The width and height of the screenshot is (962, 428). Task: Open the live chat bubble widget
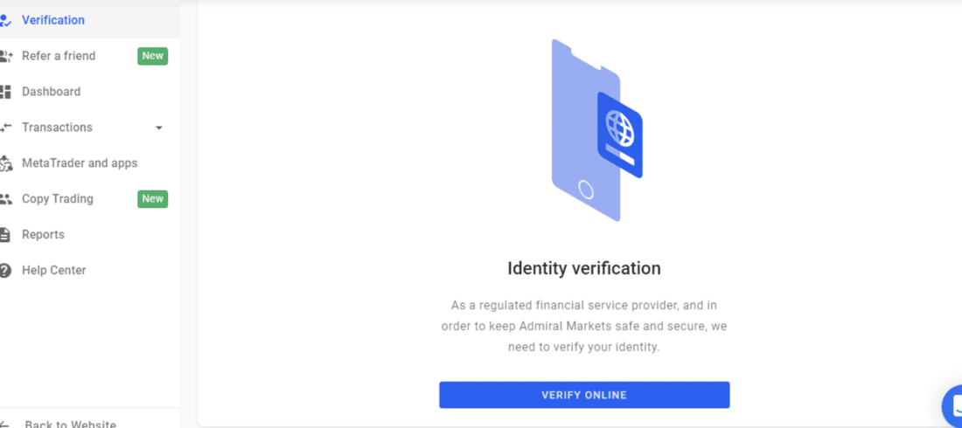click(952, 405)
